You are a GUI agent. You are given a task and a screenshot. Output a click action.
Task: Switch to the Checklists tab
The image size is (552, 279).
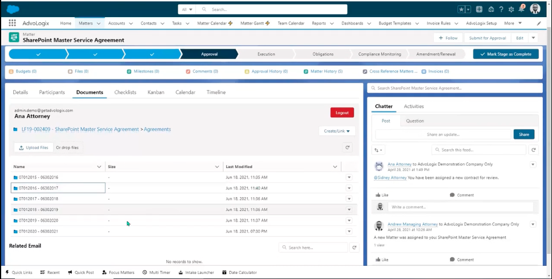pyautogui.click(x=125, y=92)
